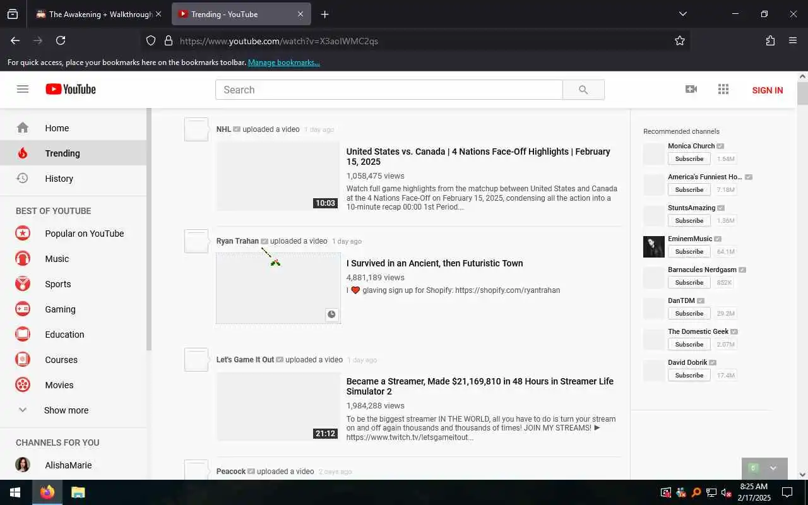Close the Trending - YouTube tab
This screenshot has width=808, height=505.
click(300, 14)
